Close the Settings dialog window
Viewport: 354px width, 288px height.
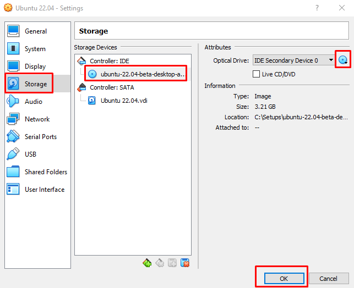click(x=342, y=8)
